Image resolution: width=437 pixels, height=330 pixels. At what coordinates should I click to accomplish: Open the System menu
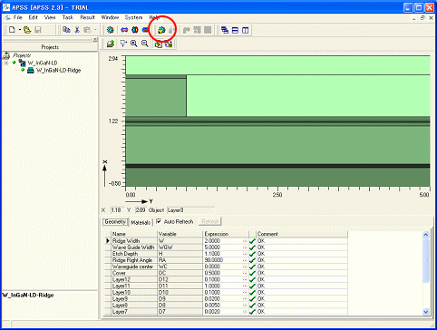[x=133, y=17]
